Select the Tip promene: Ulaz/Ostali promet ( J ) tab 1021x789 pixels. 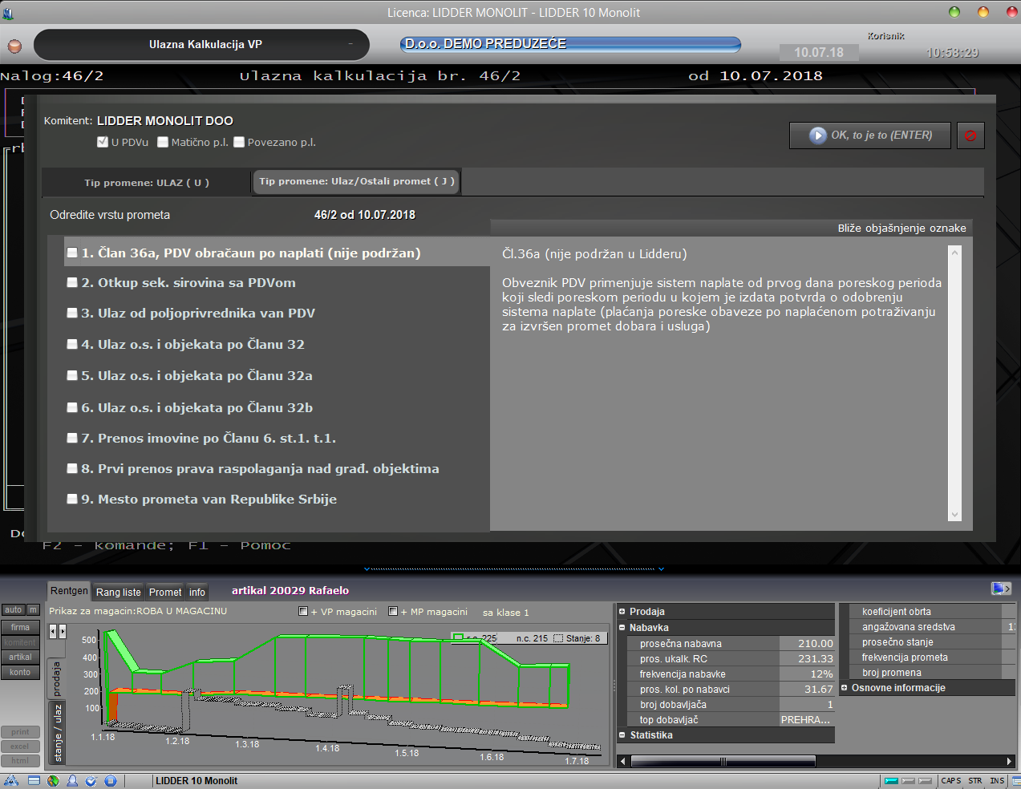click(357, 181)
